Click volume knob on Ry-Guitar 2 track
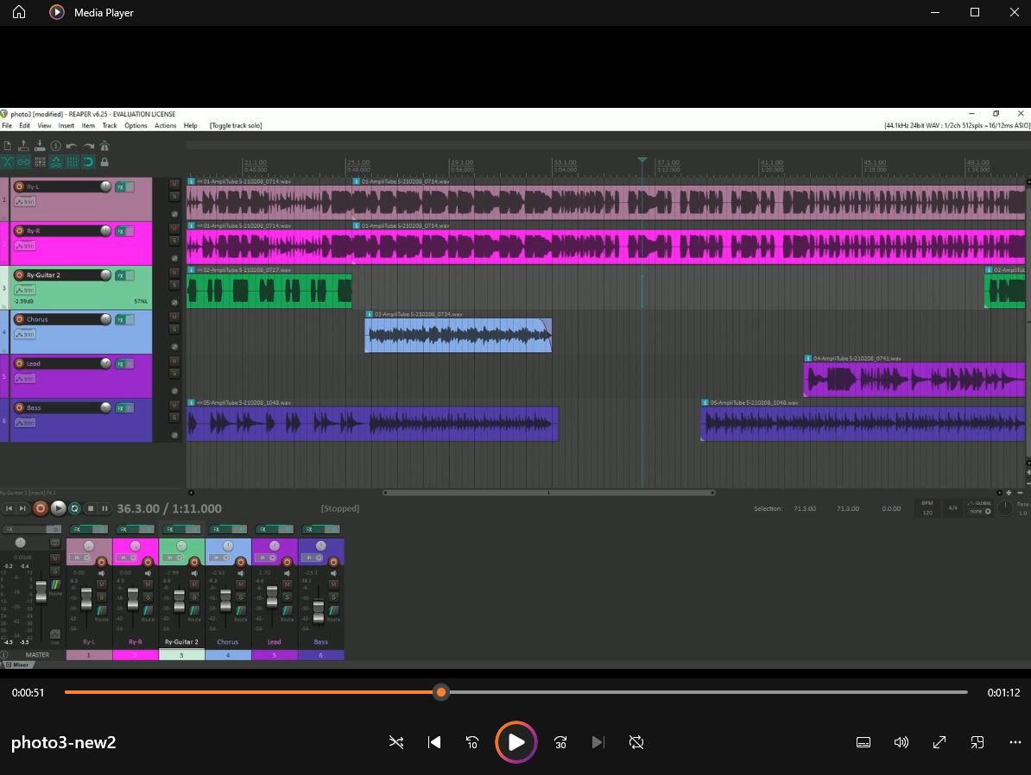 [x=105, y=274]
